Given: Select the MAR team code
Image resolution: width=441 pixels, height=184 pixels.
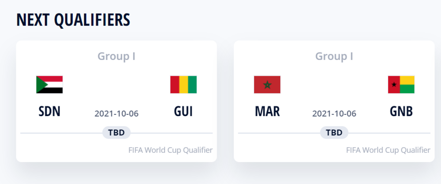Looking at the screenshot, I should [267, 111].
